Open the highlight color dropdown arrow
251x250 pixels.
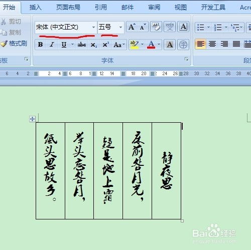coord(142,45)
